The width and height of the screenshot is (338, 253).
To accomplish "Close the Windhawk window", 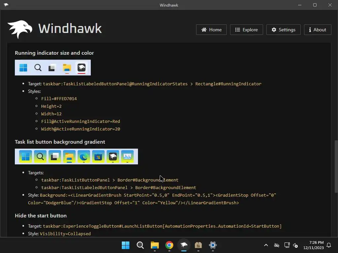I will point(330,5).
